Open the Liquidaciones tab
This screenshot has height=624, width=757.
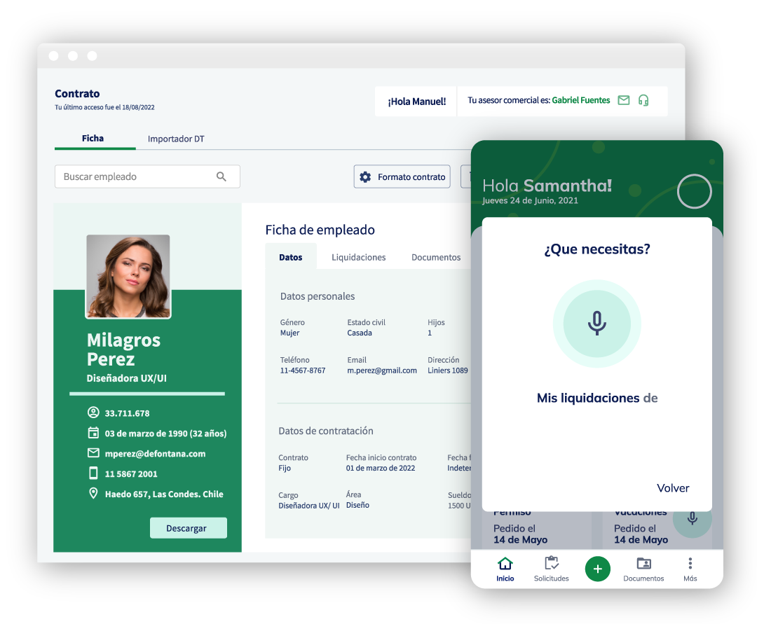tap(358, 257)
